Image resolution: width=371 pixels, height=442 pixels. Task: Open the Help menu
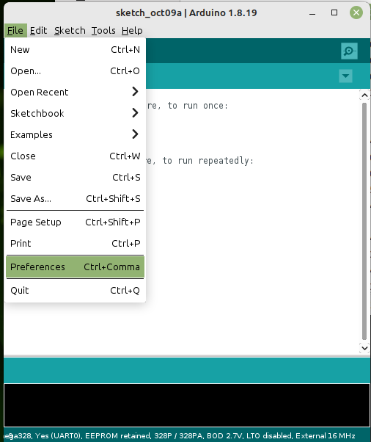click(x=132, y=30)
